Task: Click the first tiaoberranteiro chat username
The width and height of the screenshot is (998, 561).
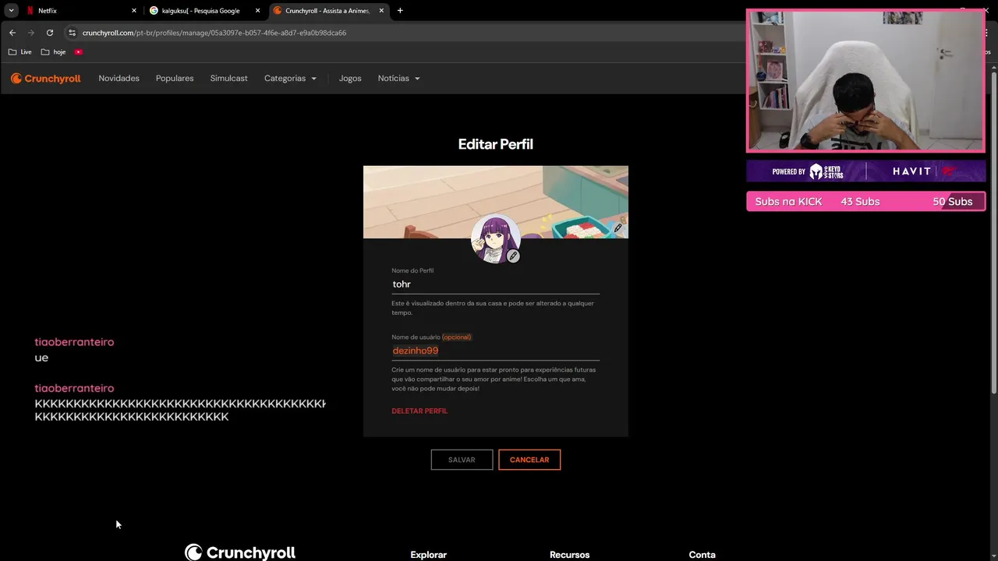Action: point(74,342)
